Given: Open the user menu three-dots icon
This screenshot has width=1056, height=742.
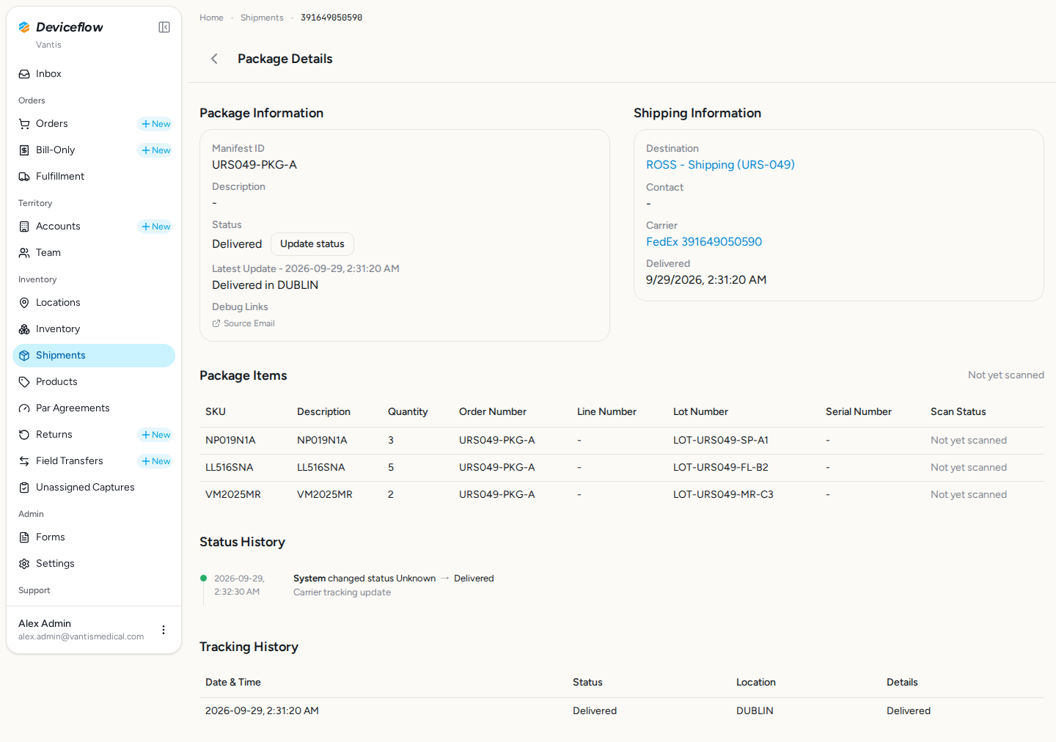Looking at the screenshot, I should coord(164,630).
